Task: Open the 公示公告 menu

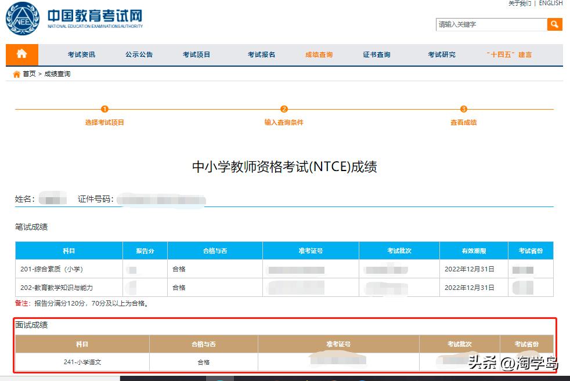Action: coord(139,54)
